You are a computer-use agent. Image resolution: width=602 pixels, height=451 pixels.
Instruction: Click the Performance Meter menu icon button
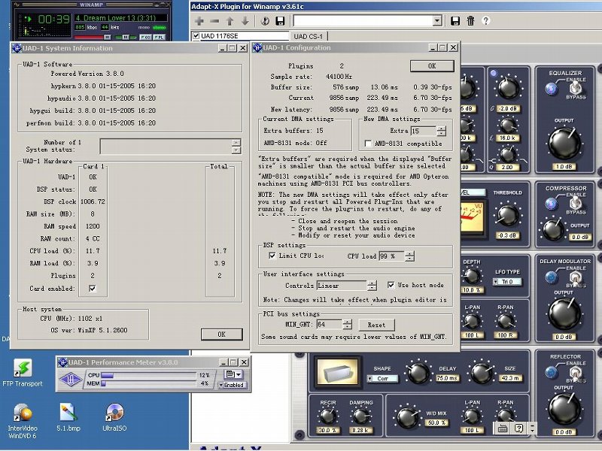tap(233, 374)
